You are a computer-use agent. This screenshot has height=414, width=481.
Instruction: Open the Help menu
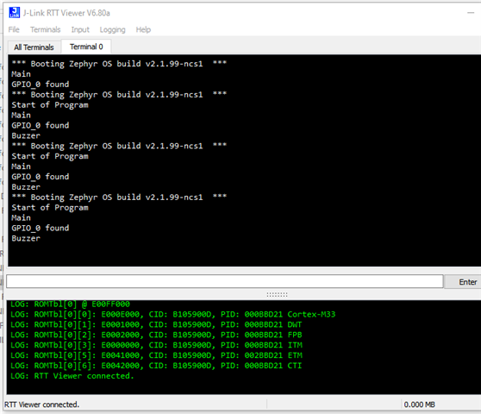[143, 30]
